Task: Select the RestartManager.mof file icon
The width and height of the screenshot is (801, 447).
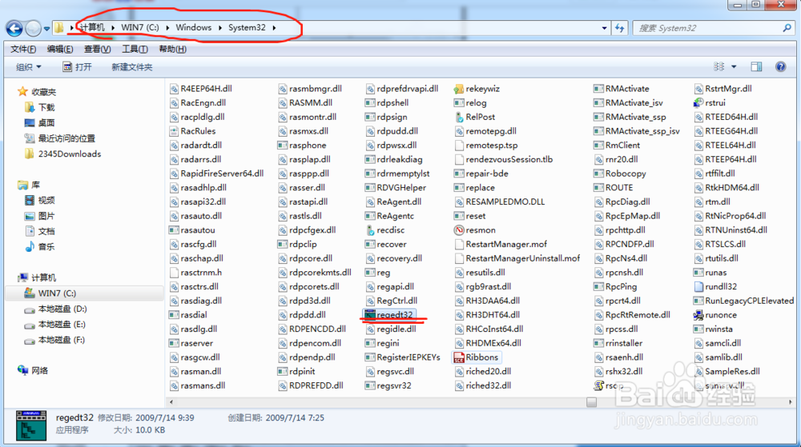Action: tap(459, 244)
